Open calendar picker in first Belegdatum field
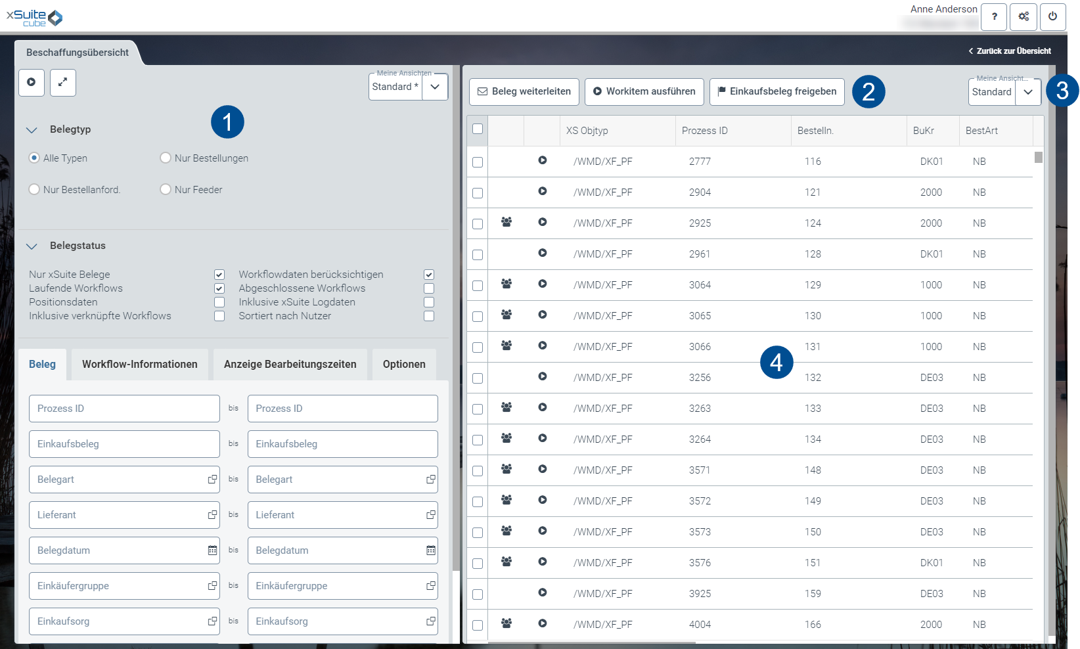The height and width of the screenshot is (649, 1080). coord(212,550)
